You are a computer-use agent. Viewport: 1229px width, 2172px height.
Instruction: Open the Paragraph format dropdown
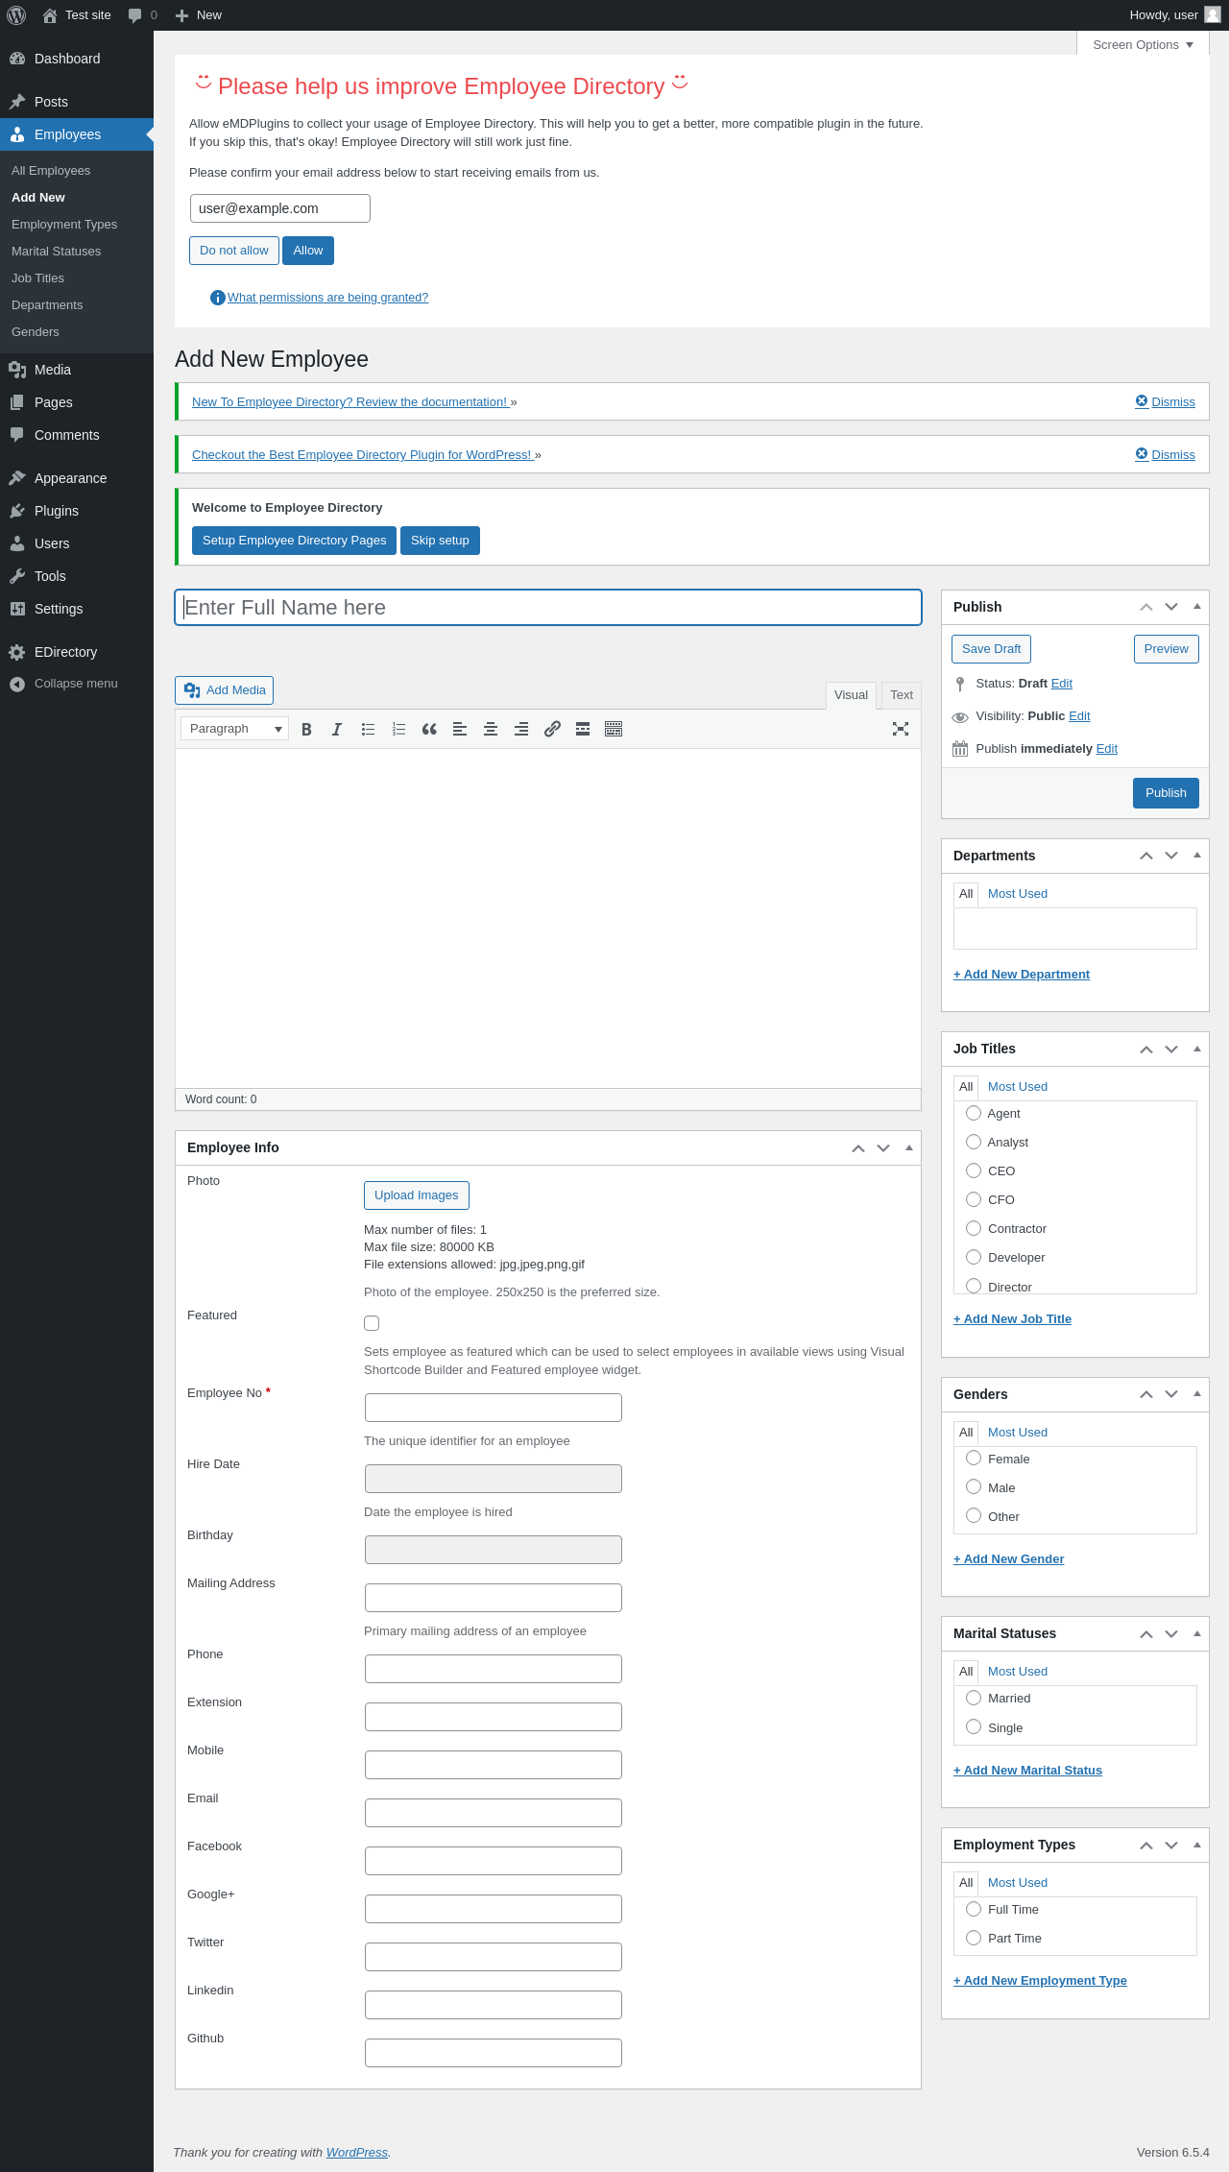[234, 729]
